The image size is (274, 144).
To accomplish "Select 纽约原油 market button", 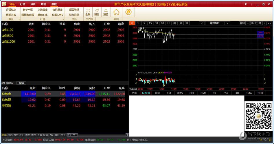I will pyautogui.click(x=57, y=10).
